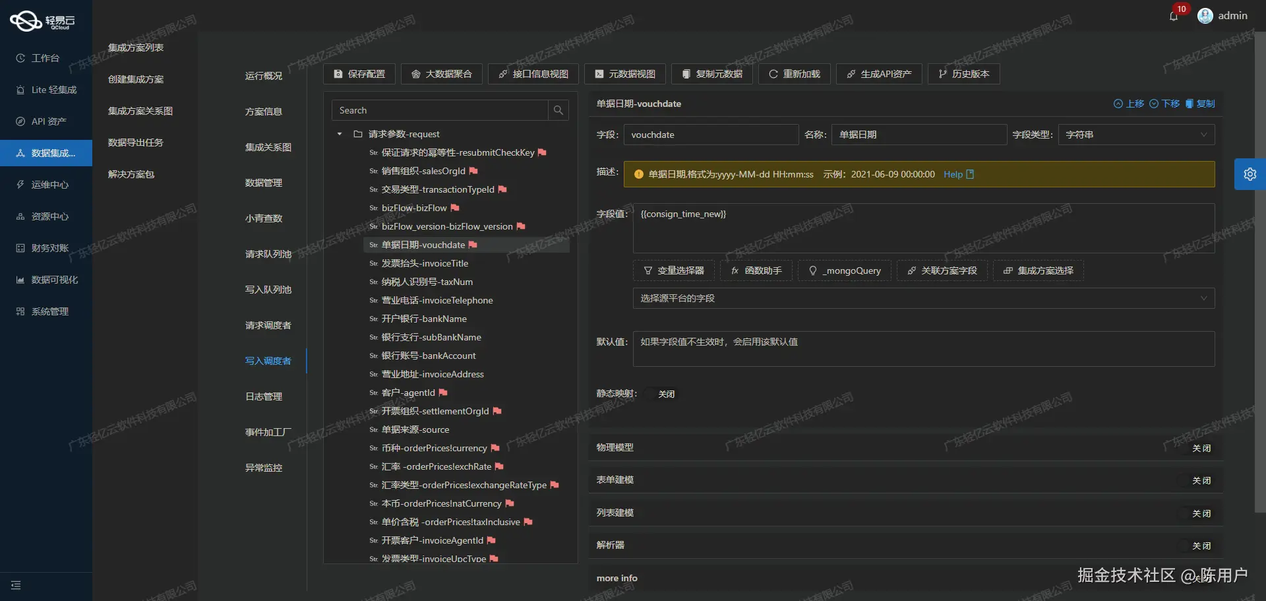The width and height of the screenshot is (1266, 601).
Task: Switch to the 运行概况 tab
Action: point(264,76)
